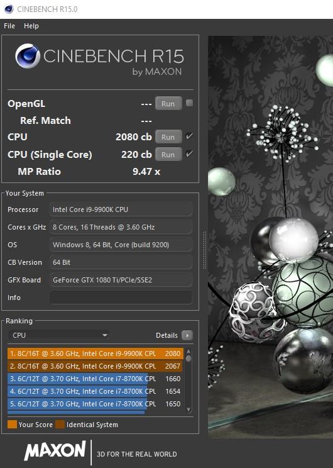Screen dimensions: 333x468
Task: Click ranking scrollbar up arrow
Action: pos(188,351)
